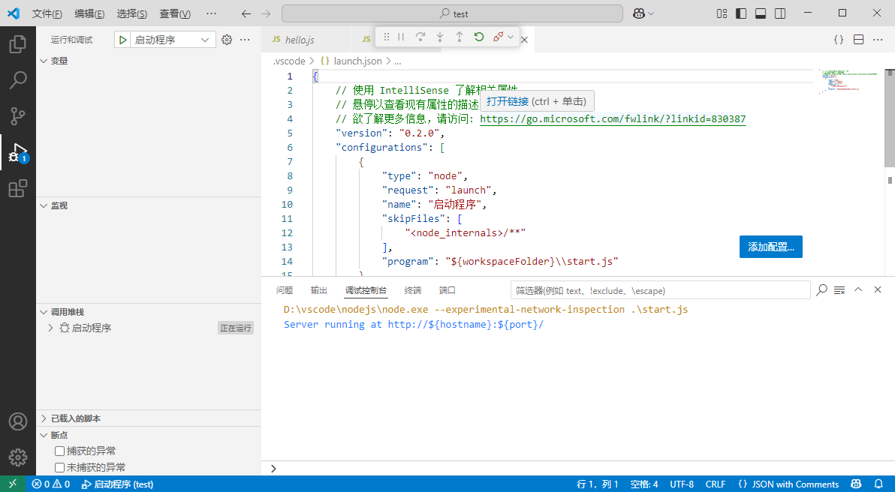Screen dimensions: 895x492
Task: Open the Copilot icon in title bar
Action: pyautogui.click(x=639, y=13)
